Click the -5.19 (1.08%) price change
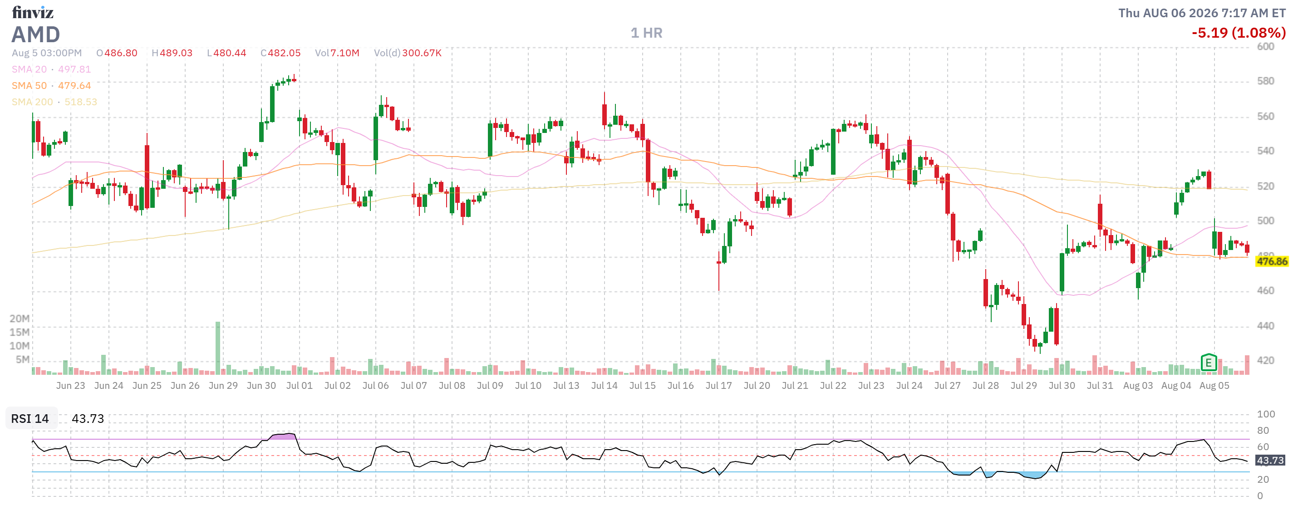Viewport: 1298px width, 510px height. [1239, 33]
